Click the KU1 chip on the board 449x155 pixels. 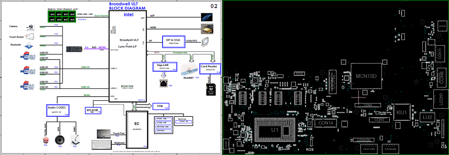tap(402, 112)
